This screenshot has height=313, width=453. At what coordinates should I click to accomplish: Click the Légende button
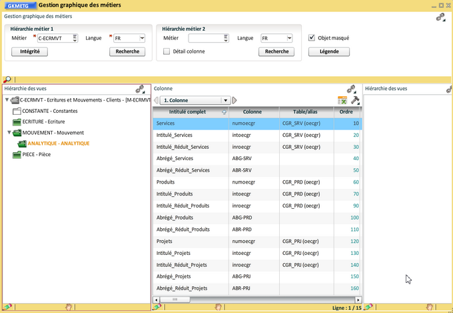click(328, 51)
